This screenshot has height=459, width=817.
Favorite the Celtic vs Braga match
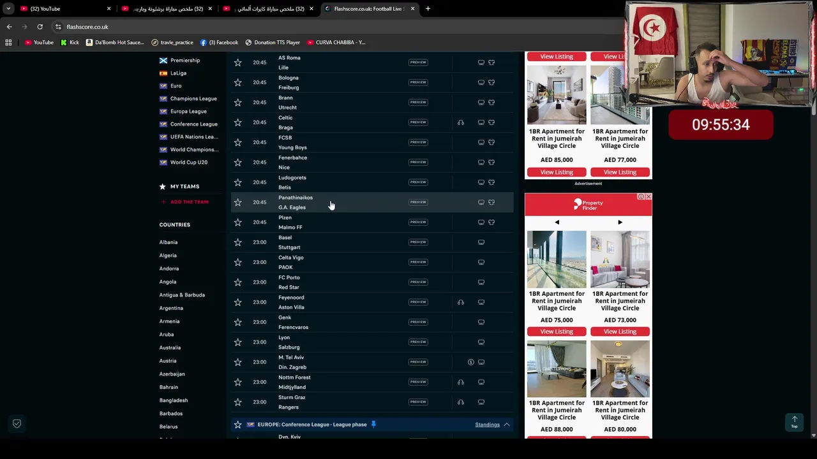coord(237,122)
